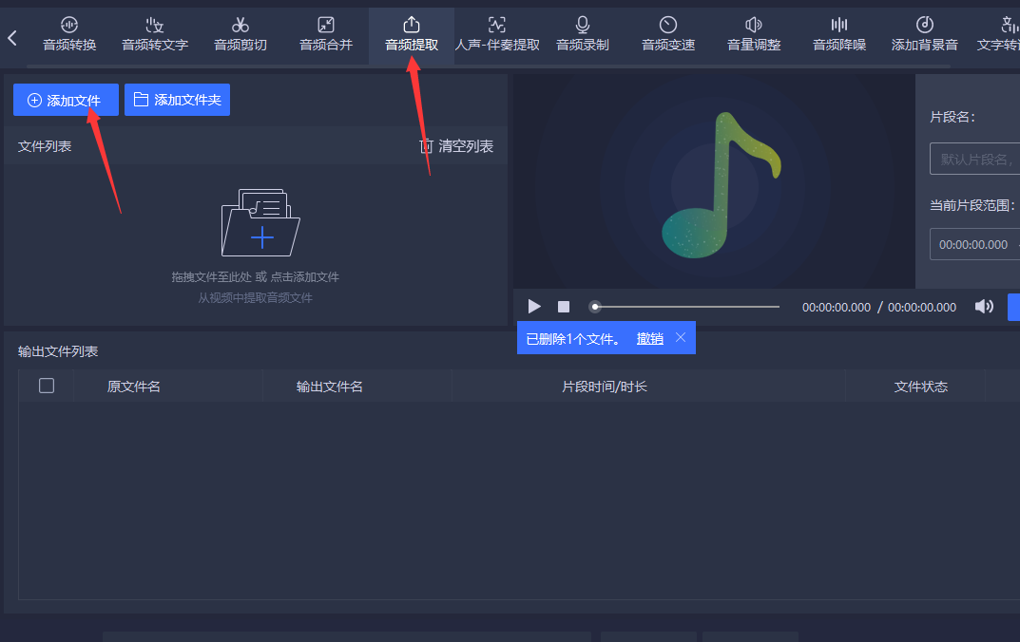Image resolution: width=1020 pixels, height=642 pixels.
Task: Mute audio using the speaker volume icon
Action: pos(984,307)
